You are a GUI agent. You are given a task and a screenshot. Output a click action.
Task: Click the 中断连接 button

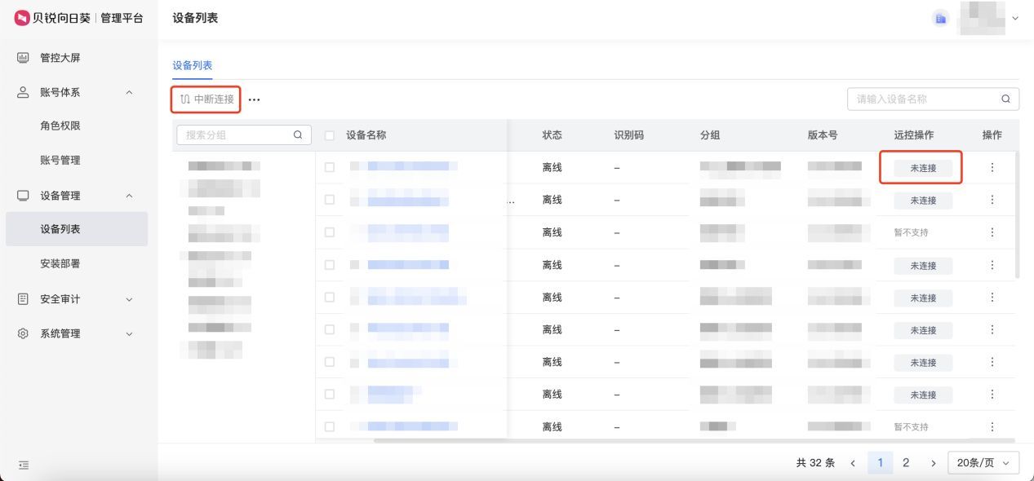(206, 99)
